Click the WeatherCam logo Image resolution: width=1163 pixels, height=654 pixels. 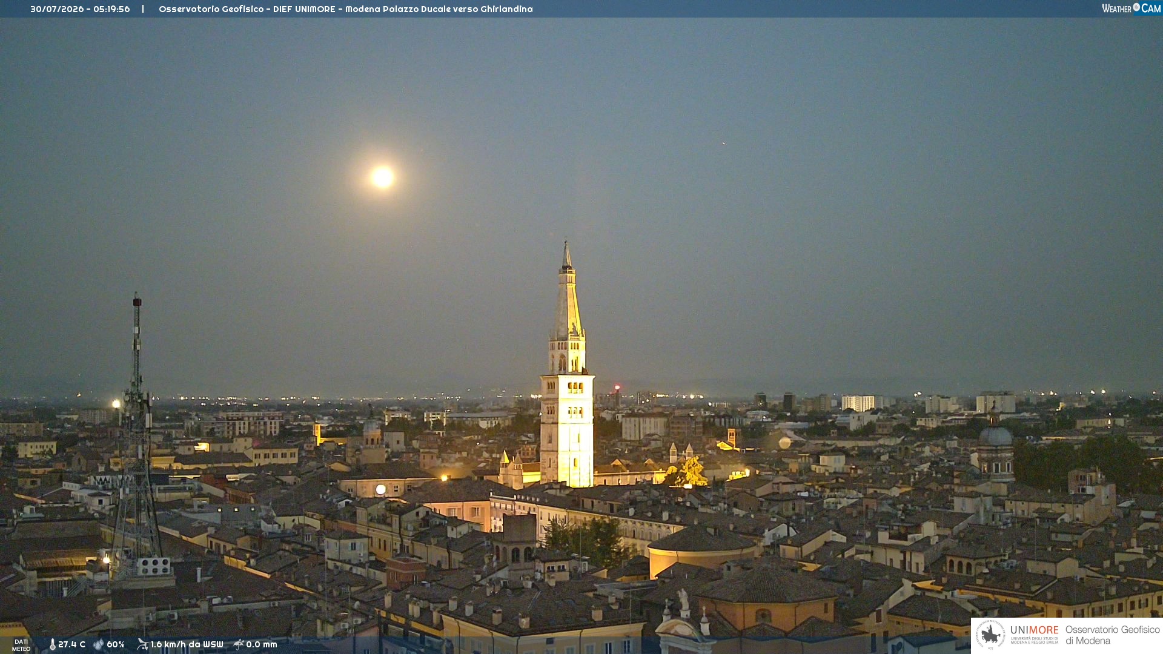[1131, 8]
